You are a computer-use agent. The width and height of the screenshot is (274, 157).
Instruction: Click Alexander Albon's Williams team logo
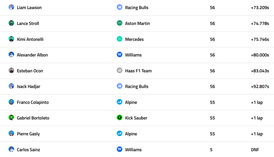coord(120,55)
